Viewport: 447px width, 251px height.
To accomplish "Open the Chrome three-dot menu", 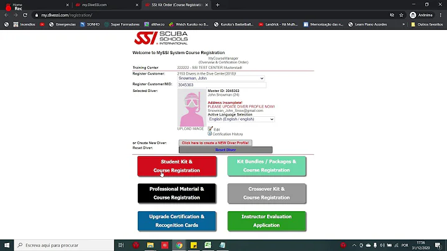I will 441,15.
